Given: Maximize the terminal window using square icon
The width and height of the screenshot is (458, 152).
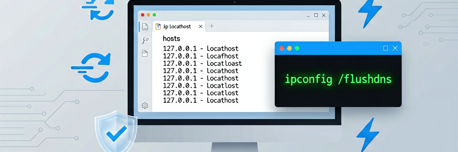Looking at the screenshot, I should click(x=385, y=48).
